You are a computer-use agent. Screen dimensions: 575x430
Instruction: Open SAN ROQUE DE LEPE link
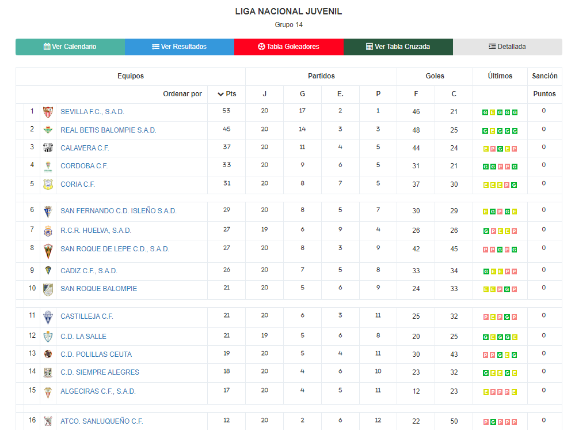115,249
